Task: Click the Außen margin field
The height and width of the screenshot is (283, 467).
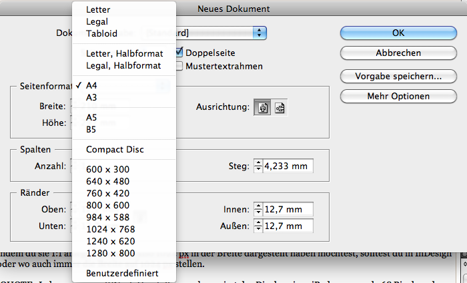Action: (x=288, y=226)
